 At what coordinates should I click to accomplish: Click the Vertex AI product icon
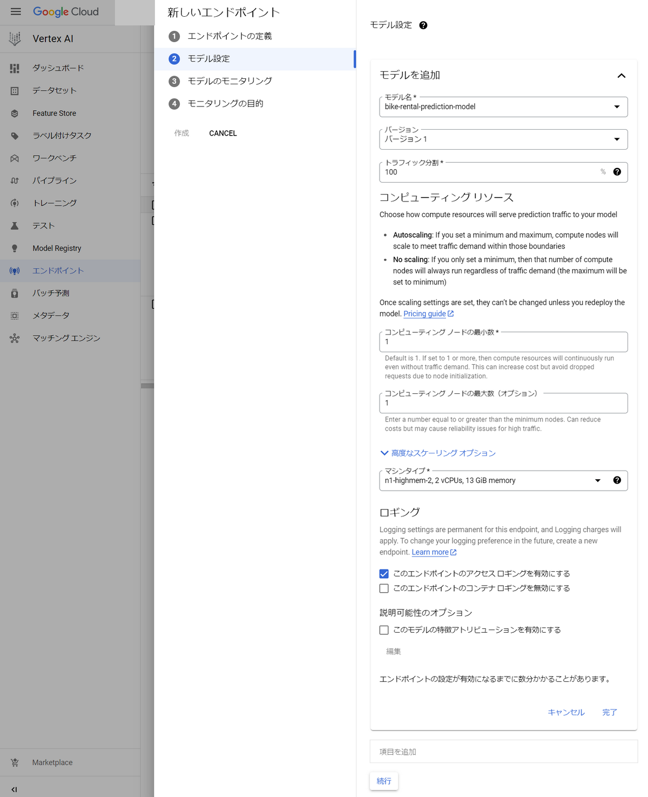(15, 38)
